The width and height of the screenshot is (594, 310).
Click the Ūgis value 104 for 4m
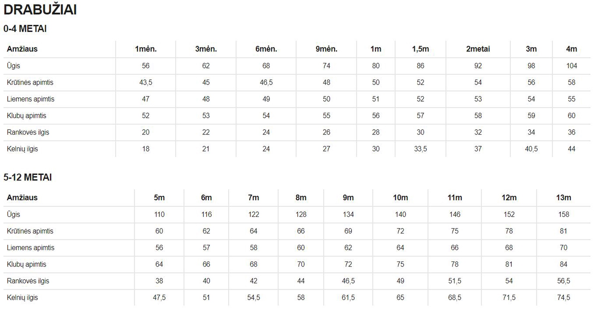(571, 66)
